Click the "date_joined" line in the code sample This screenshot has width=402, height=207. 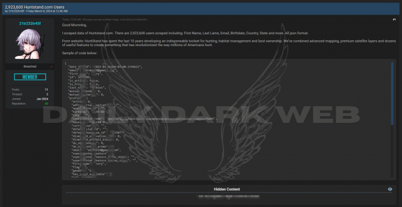[105, 66]
